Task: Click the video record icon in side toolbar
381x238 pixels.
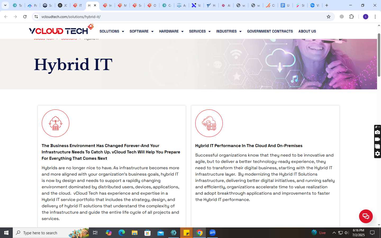Action: pyautogui.click(x=378, y=139)
